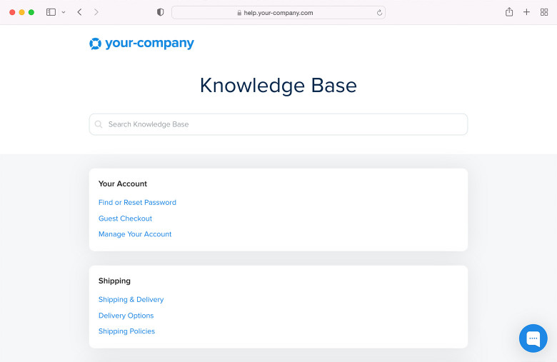Open the Share icon in toolbar
The image size is (557, 362).
point(509,12)
